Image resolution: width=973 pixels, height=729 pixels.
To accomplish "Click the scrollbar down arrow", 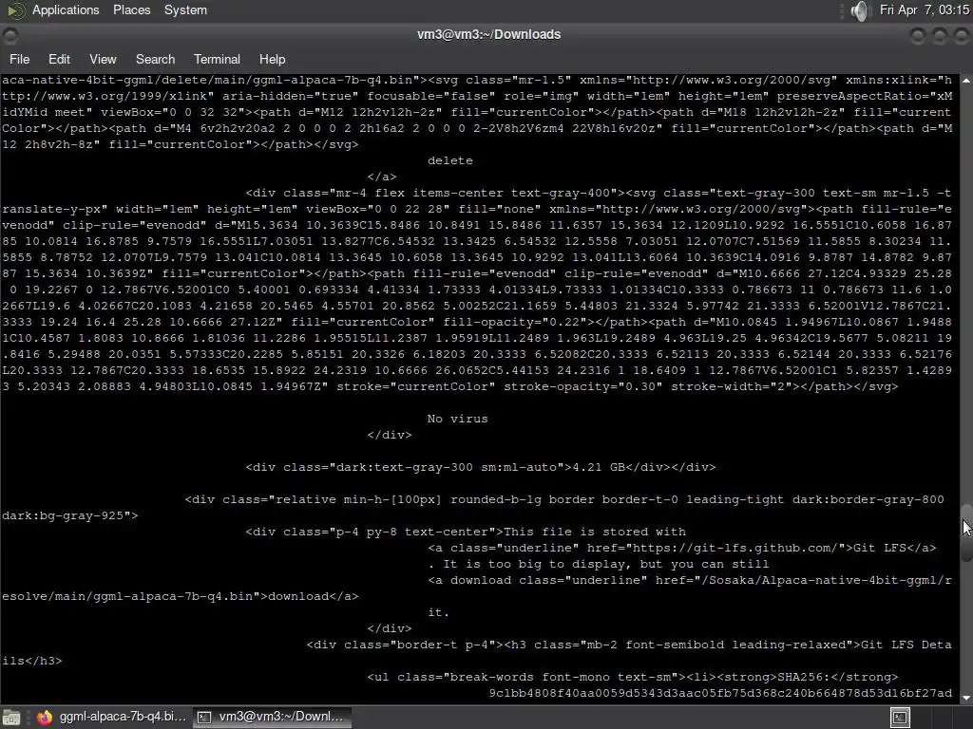I will coord(966,698).
